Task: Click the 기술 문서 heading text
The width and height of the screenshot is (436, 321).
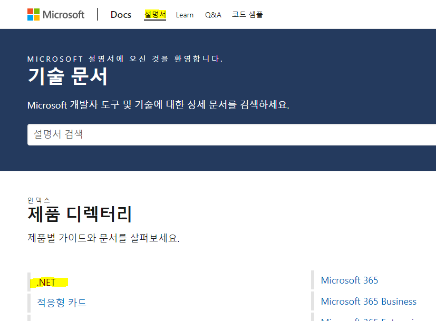Action: [67, 76]
